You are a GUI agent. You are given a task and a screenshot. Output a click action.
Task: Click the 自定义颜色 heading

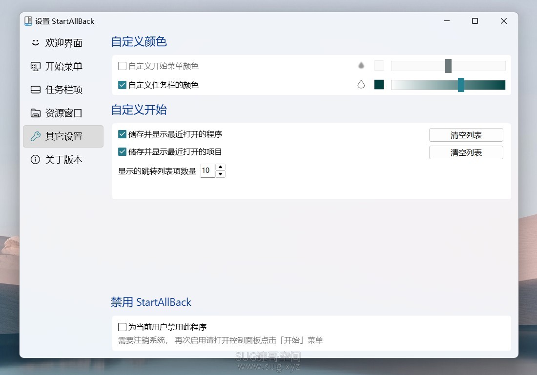(x=139, y=42)
